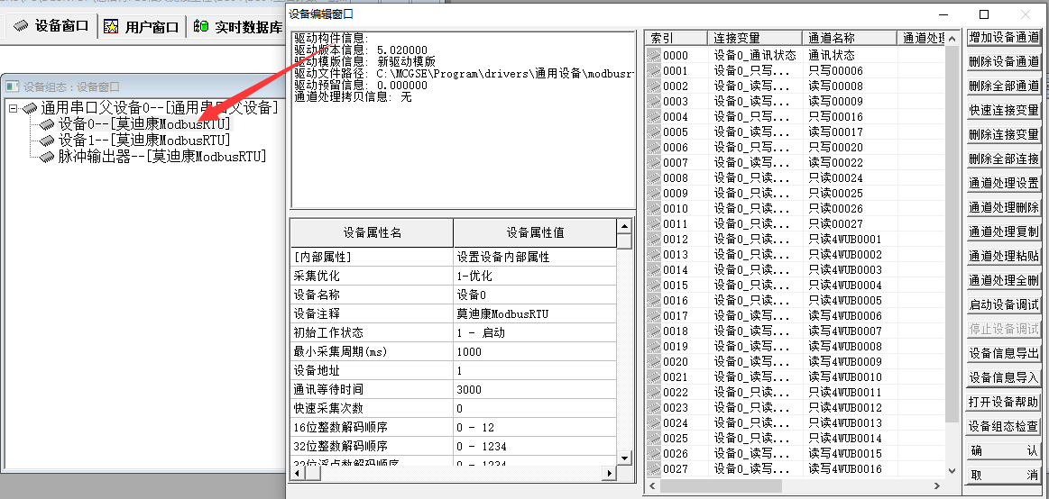Image resolution: width=1049 pixels, height=499 pixels.
Task: Edit the 通讯等待时间 value 3000
Action: (x=535, y=389)
